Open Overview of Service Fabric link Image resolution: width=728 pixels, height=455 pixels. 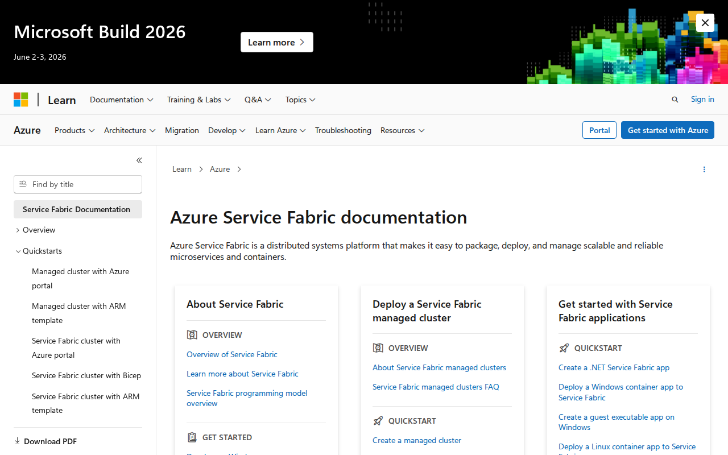(232, 354)
